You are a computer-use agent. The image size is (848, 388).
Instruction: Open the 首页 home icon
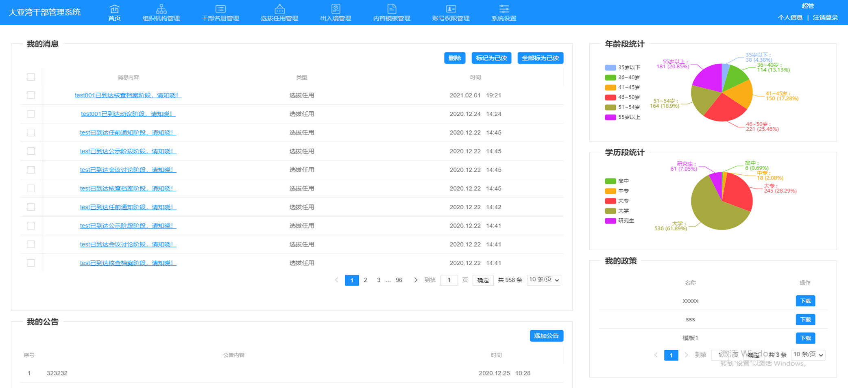114,9
